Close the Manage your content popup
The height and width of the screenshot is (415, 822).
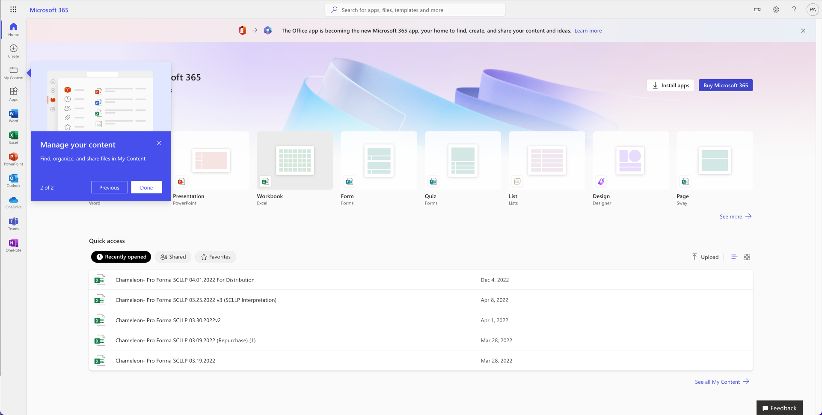coord(159,143)
